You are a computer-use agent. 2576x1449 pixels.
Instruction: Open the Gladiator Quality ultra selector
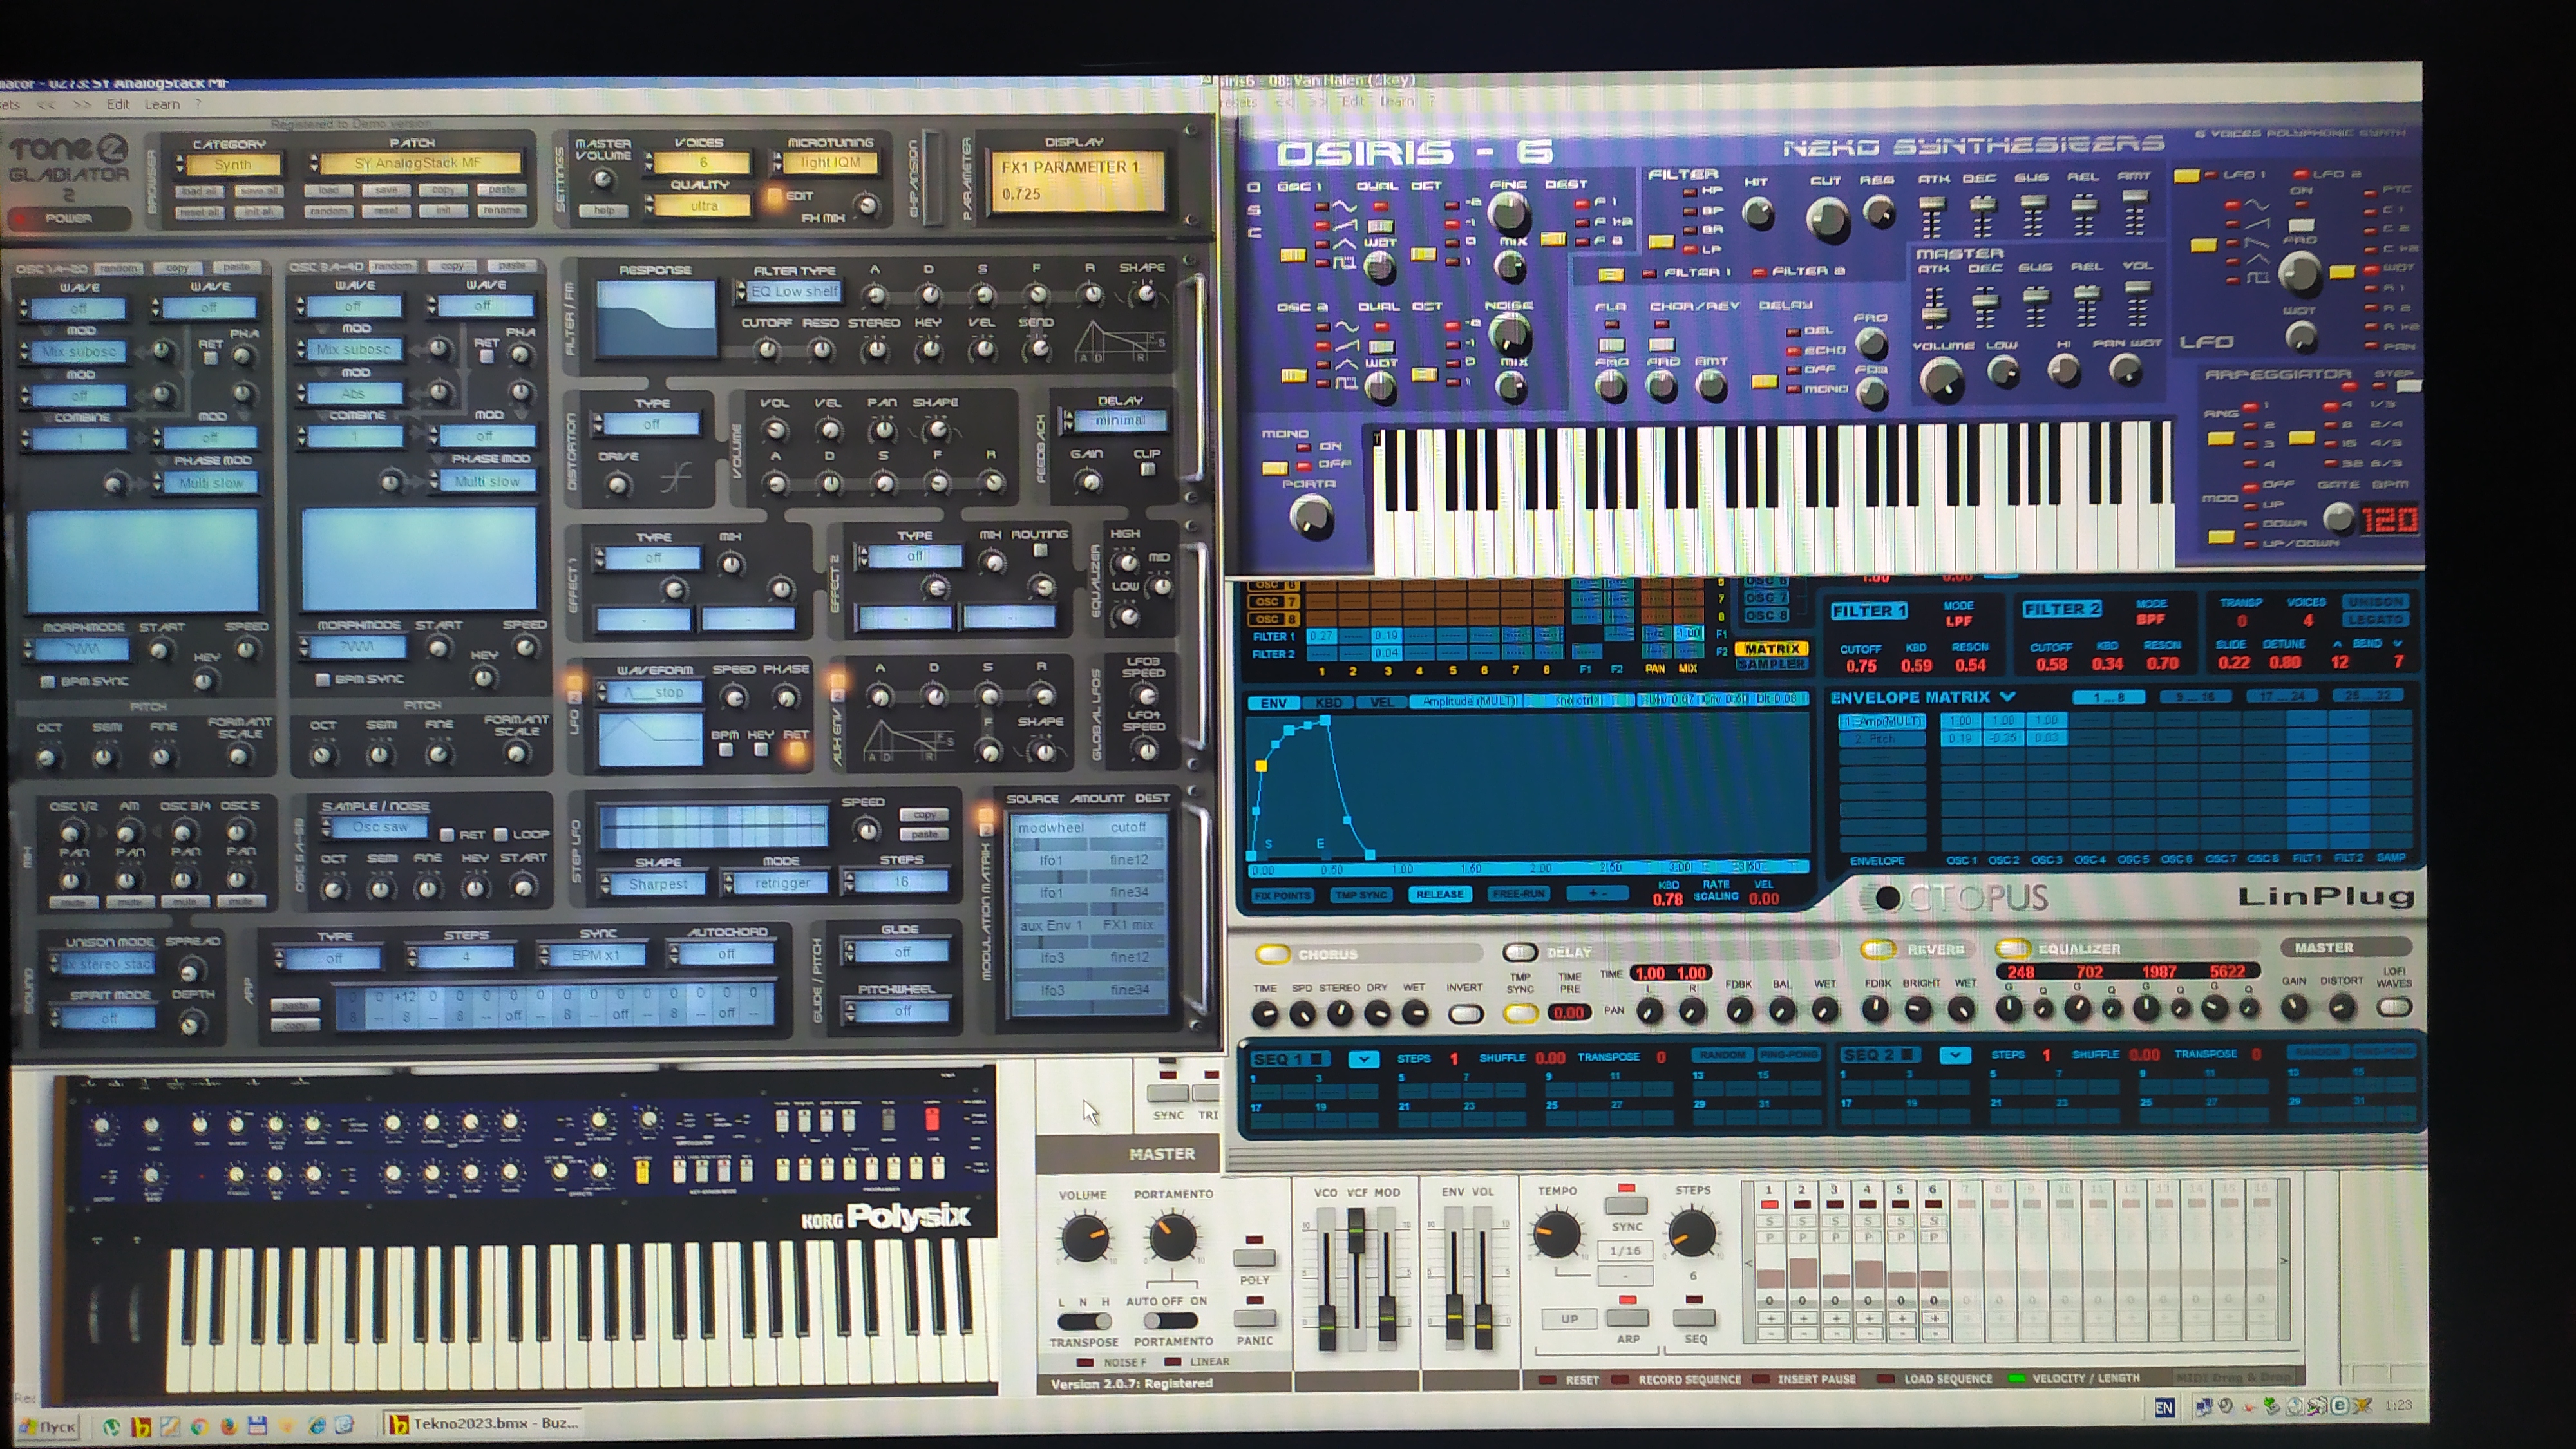pyautogui.click(x=703, y=205)
